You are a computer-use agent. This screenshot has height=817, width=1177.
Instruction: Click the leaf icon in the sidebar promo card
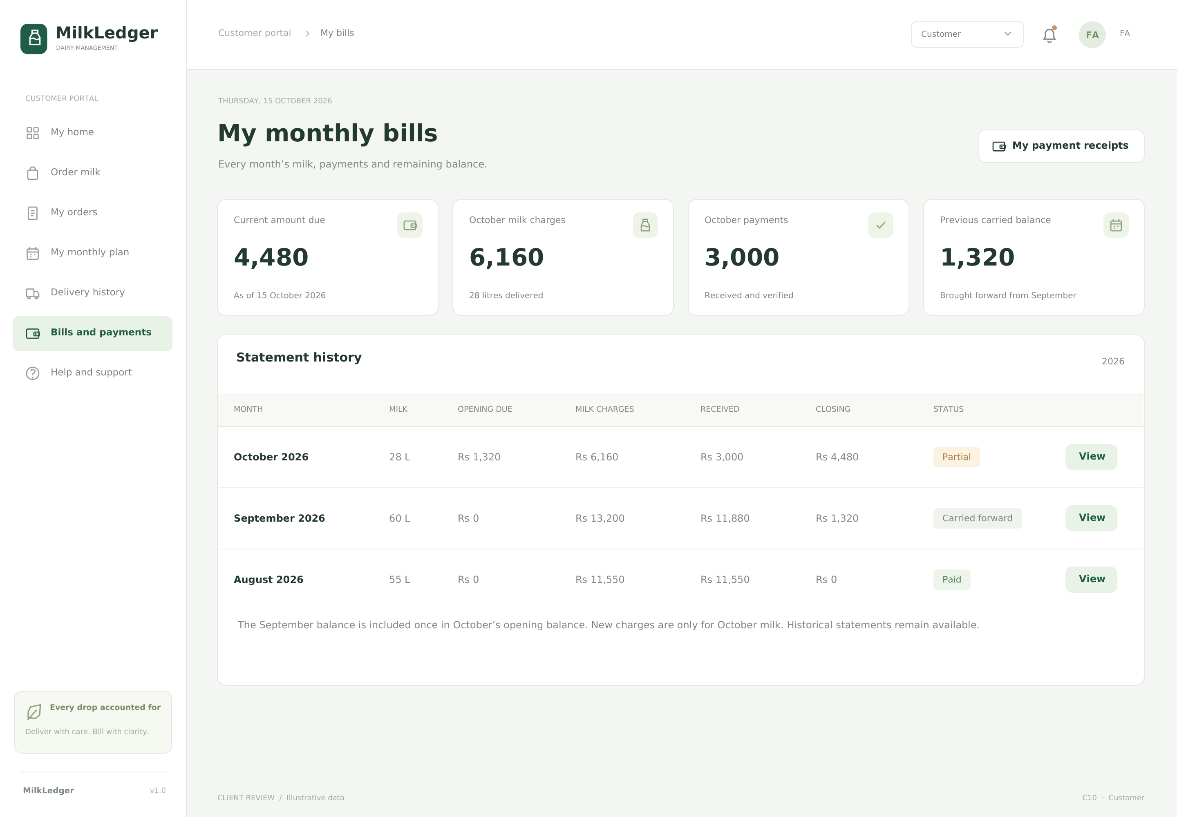tap(34, 712)
